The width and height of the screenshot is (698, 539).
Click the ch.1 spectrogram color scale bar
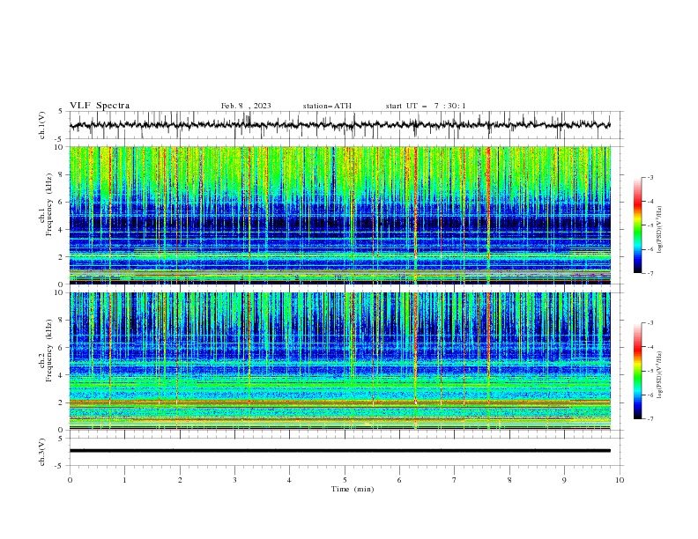pyautogui.click(x=637, y=225)
